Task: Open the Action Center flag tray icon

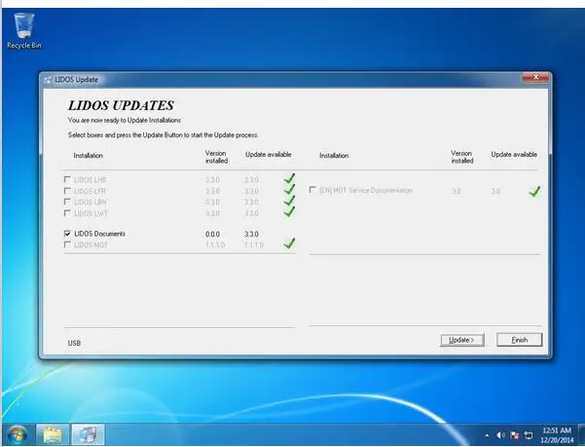Action: (x=515, y=435)
